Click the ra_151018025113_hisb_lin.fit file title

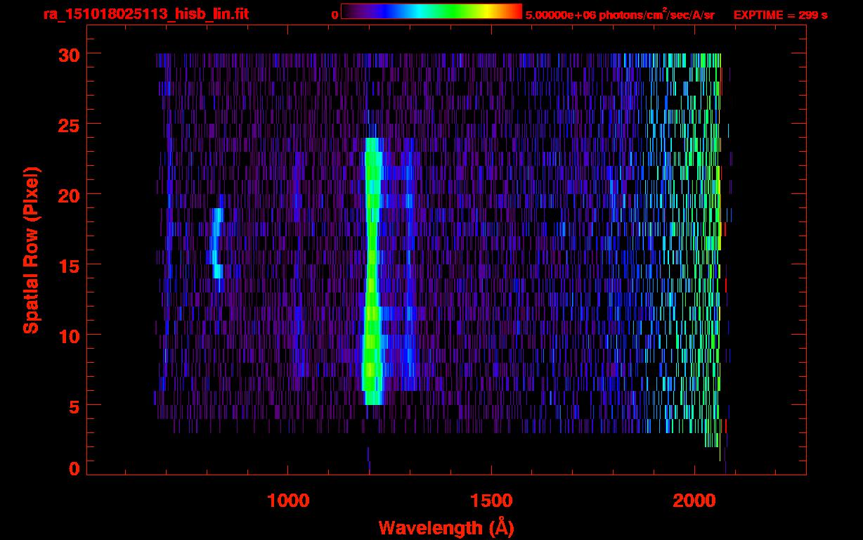pyautogui.click(x=145, y=14)
